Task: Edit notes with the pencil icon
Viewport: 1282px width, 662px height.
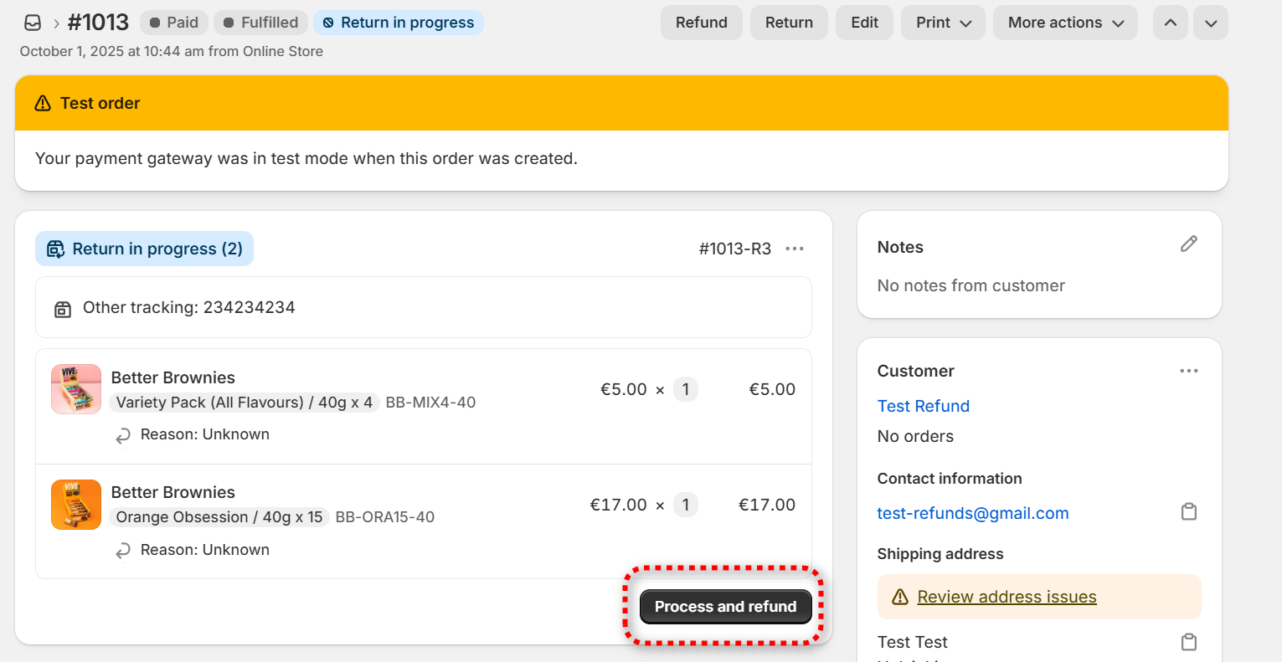Action: click(1188, 244)
